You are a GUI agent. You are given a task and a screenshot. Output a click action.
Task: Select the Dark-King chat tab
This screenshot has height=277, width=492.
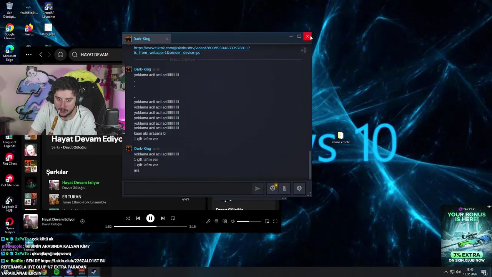pyautogui.click(x=146, y=38)
